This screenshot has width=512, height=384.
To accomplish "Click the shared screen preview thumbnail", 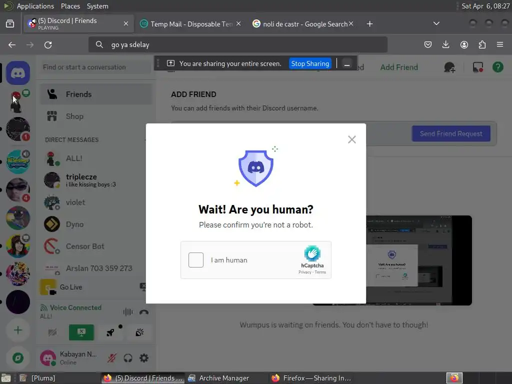I will [419, 260].
